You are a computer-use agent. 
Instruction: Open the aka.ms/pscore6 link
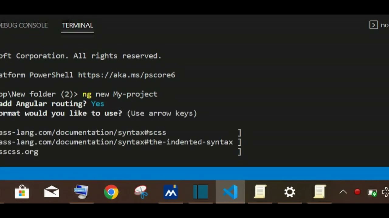point(126,75)
